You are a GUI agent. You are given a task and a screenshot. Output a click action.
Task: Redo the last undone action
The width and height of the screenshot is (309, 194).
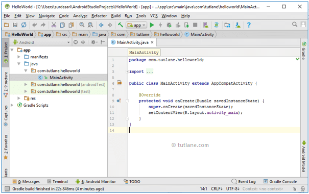(x=43, y=25)
